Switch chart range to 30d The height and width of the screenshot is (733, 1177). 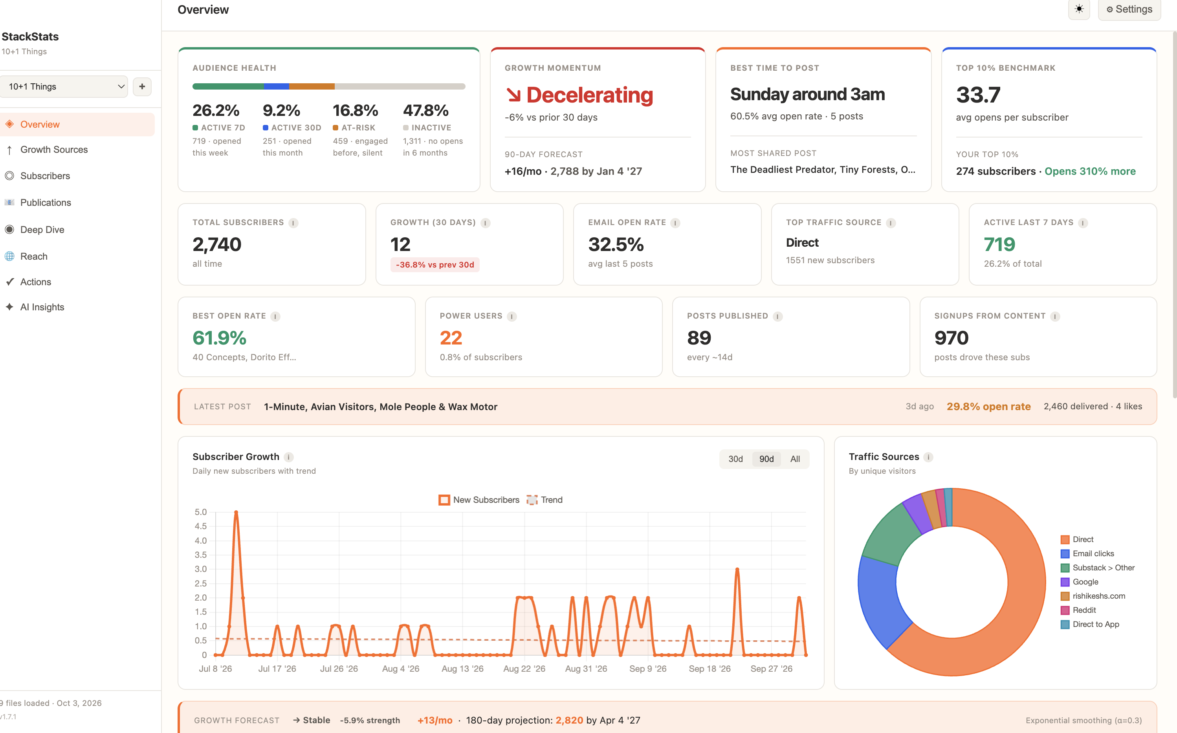(x=735, y=459)
